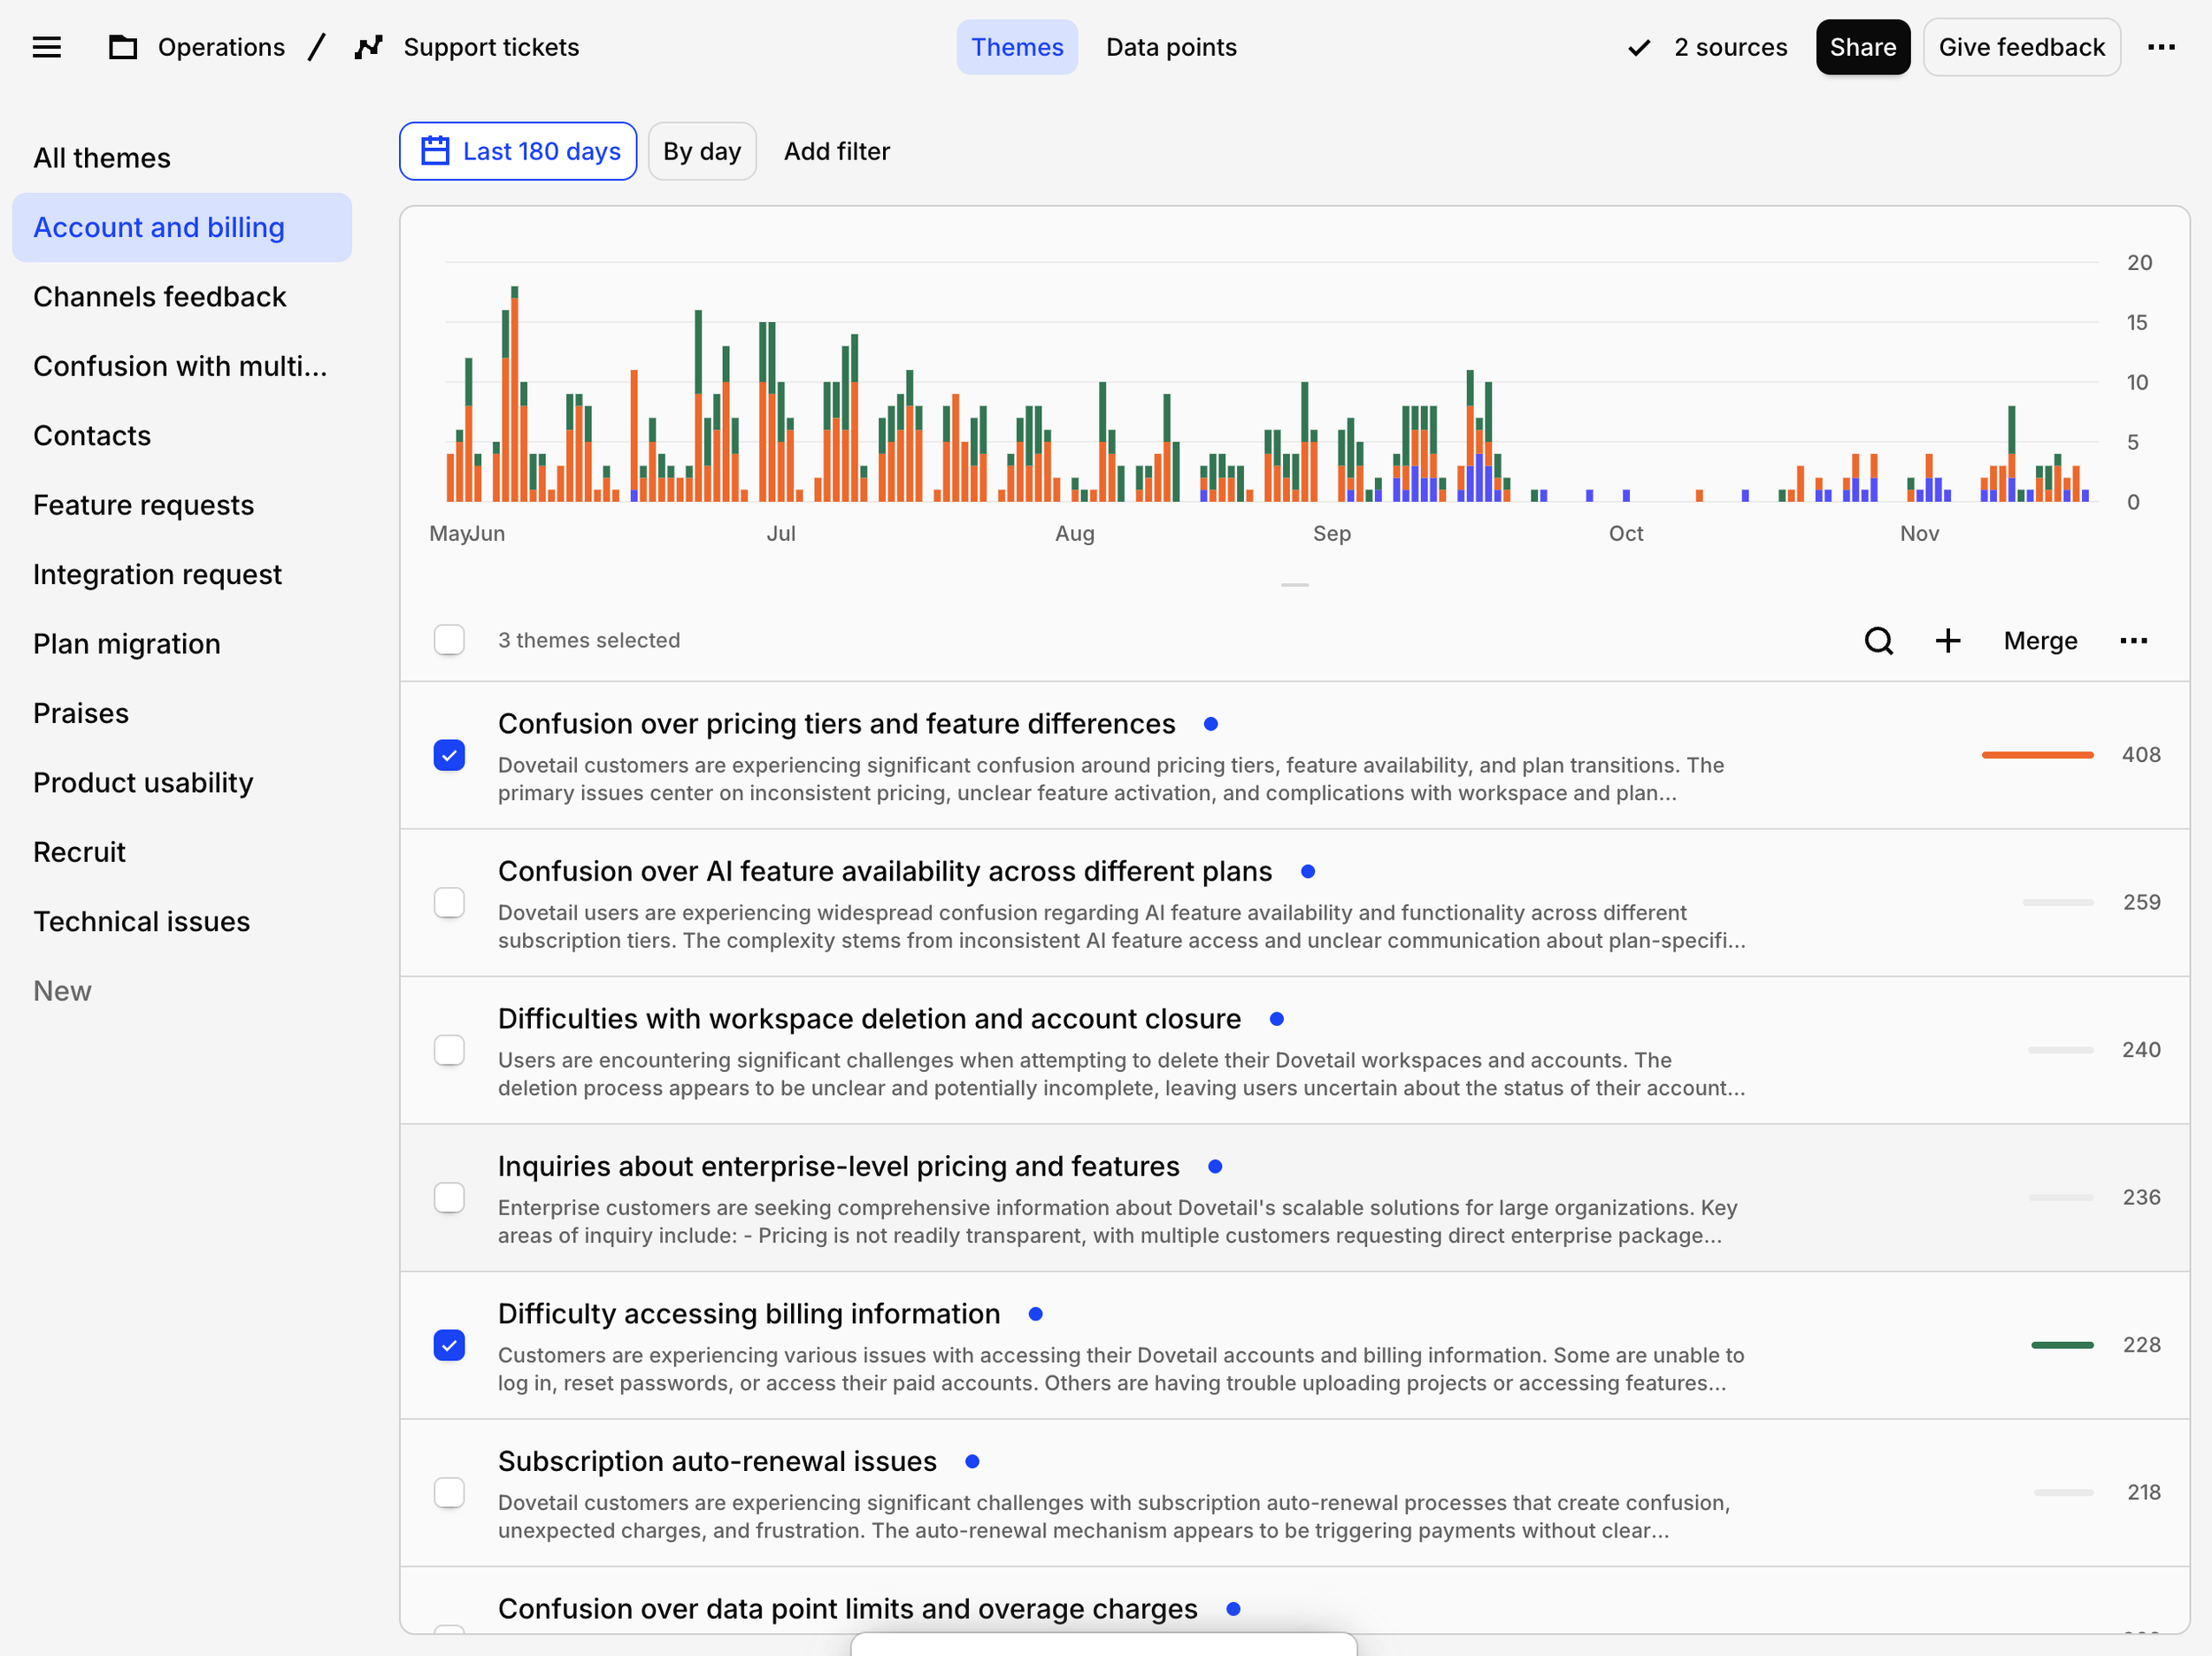
Task: Switch to the Data points tab
Action: tap(1170, 47)
